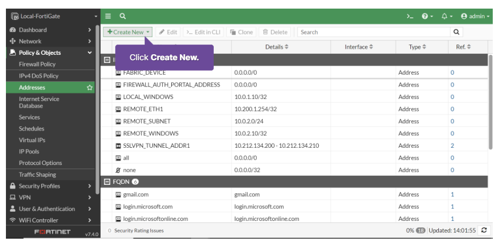Click the Create New button
The image size is (497, 251).
click(128, 32)
